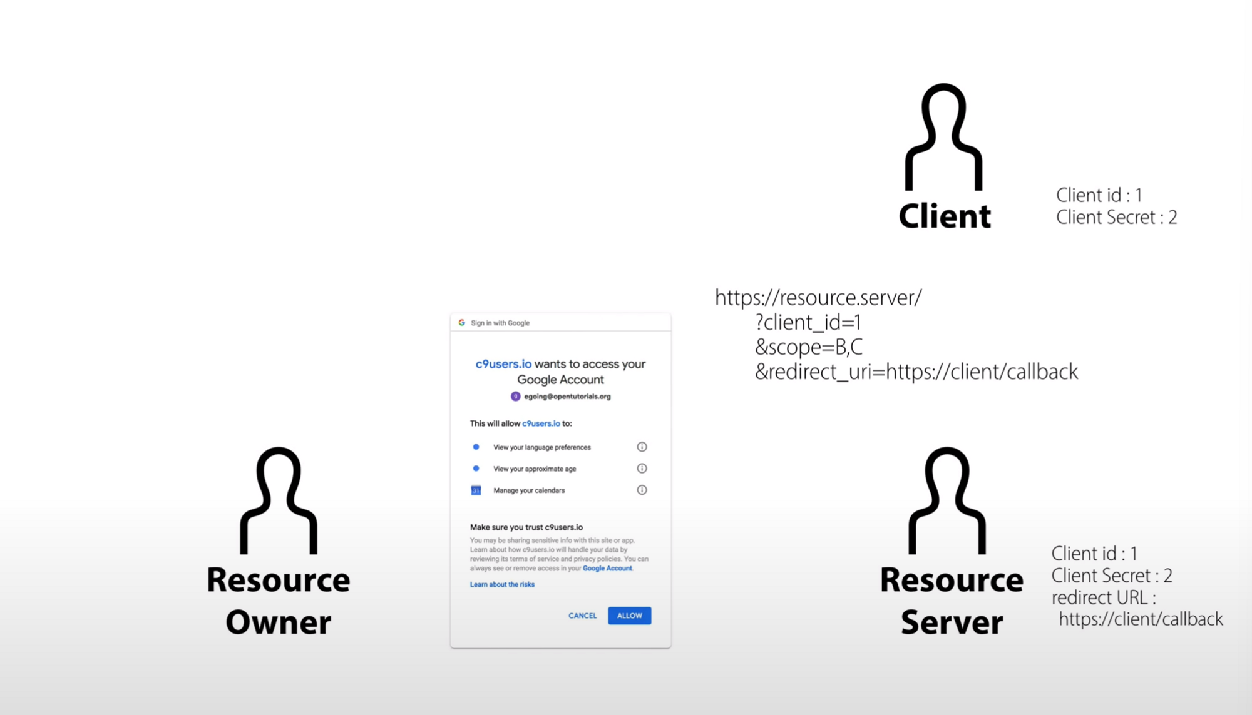The image size is (1252, 715).
Task: Open info icon beside Manage your calendars
Action: (x=642, y=490)
